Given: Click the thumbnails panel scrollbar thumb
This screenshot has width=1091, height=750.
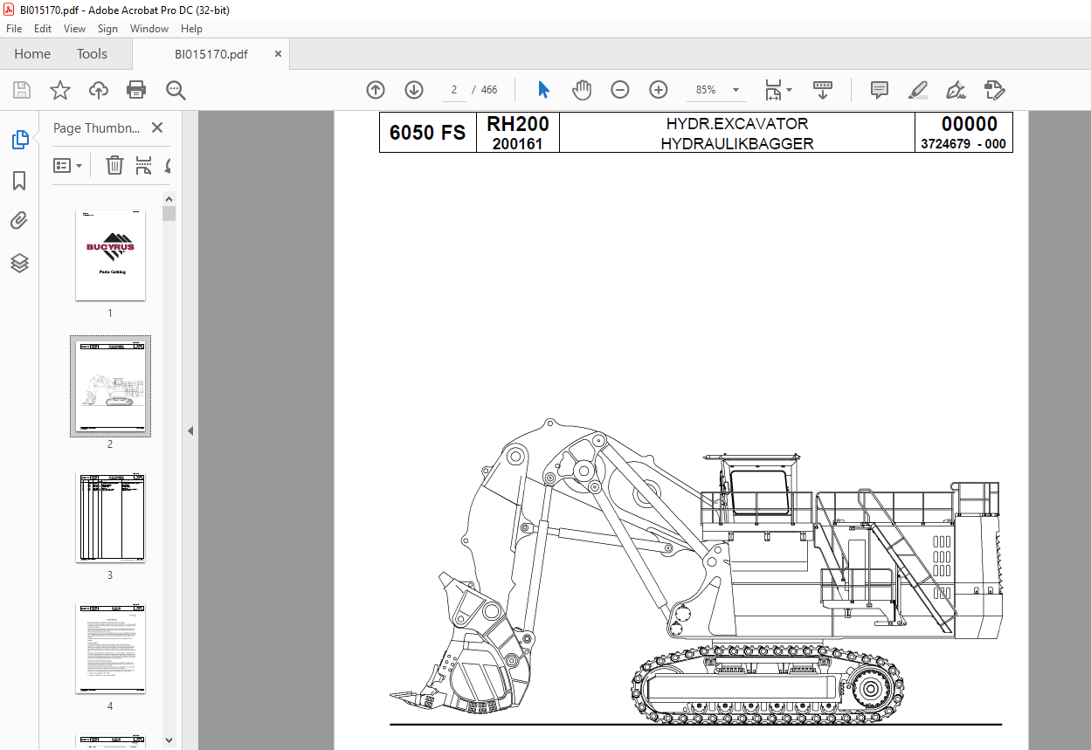Looking at the screenshot, I should tap(169, 214).
